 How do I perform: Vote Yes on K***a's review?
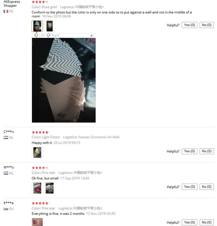[189, 222]
